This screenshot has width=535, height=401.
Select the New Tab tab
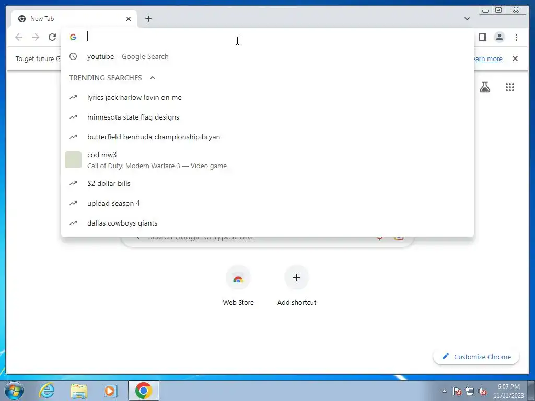click(73, 19)
